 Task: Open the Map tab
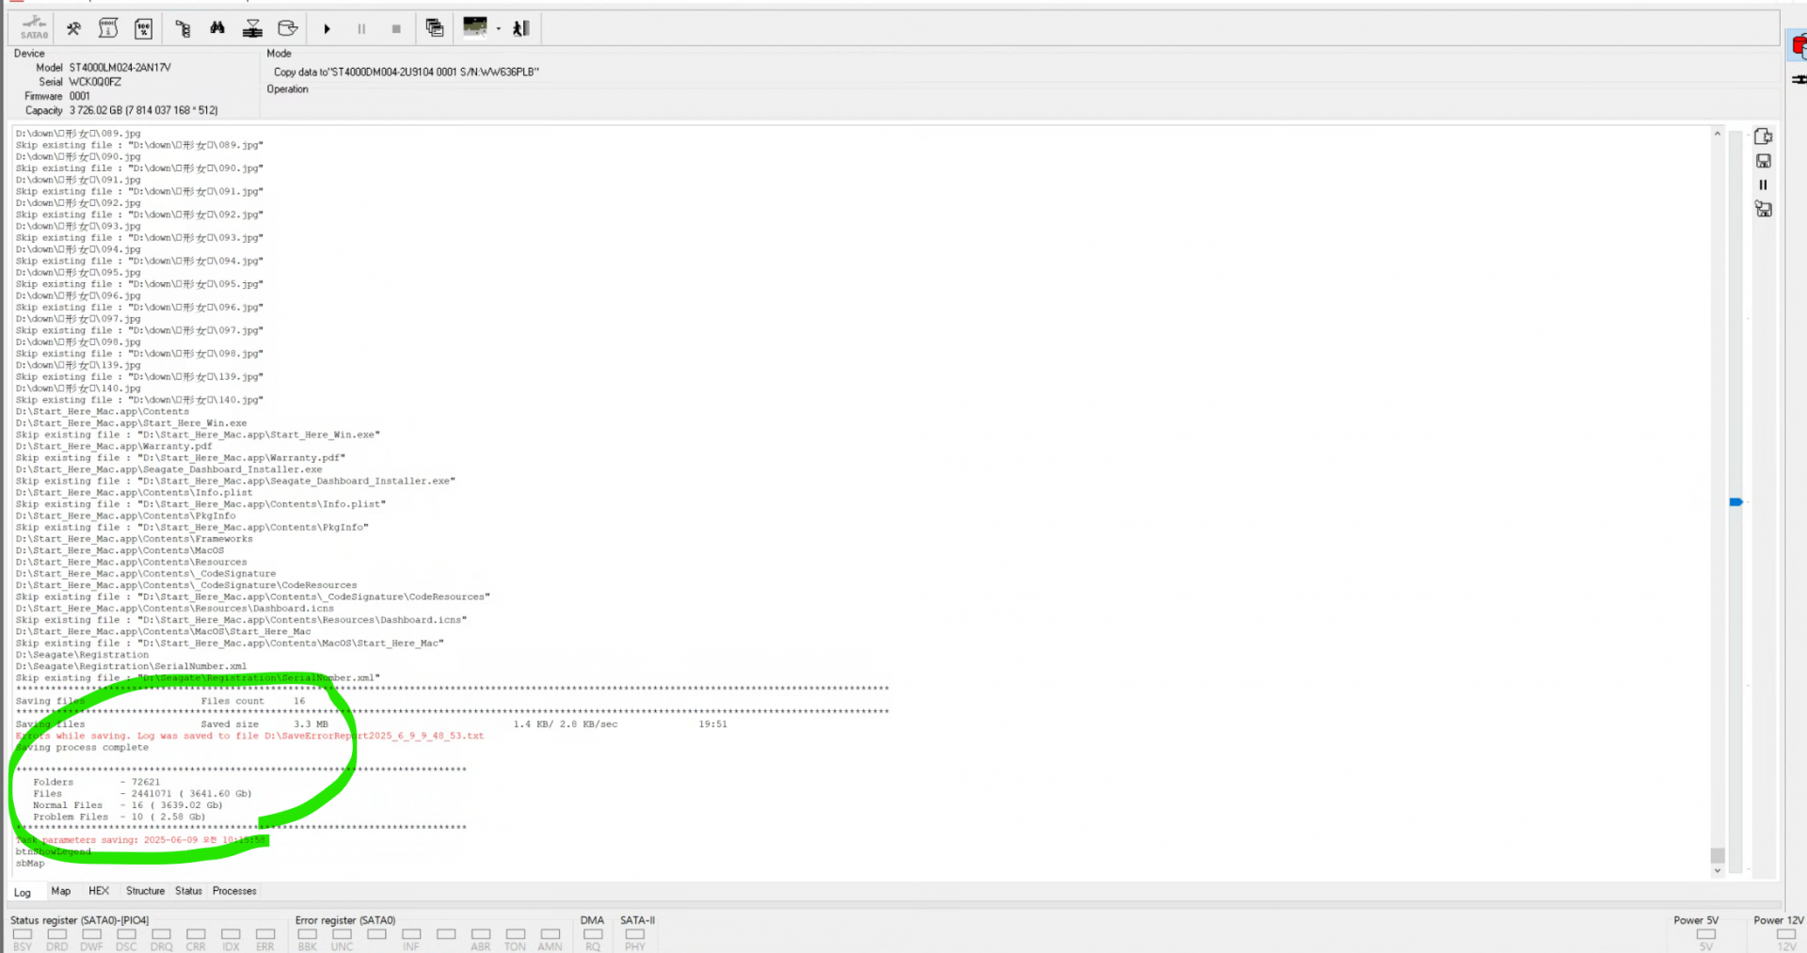coord(61,891)
